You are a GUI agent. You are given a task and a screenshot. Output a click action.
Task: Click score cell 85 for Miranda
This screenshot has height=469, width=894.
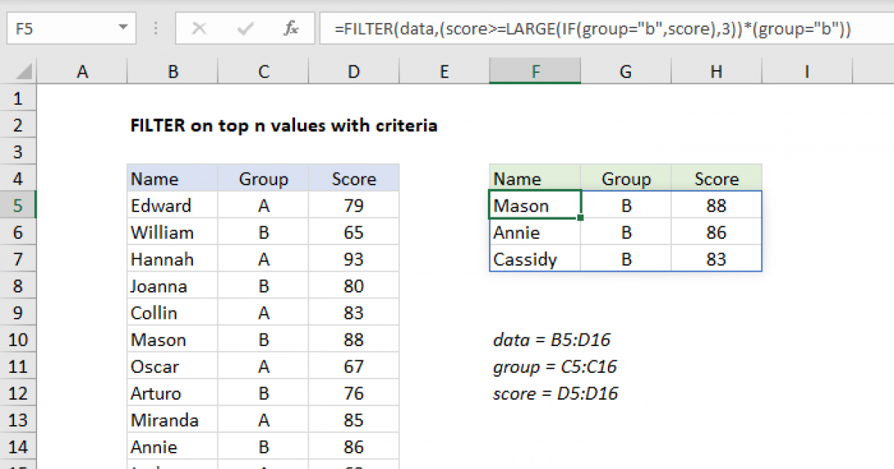(354, 420)
